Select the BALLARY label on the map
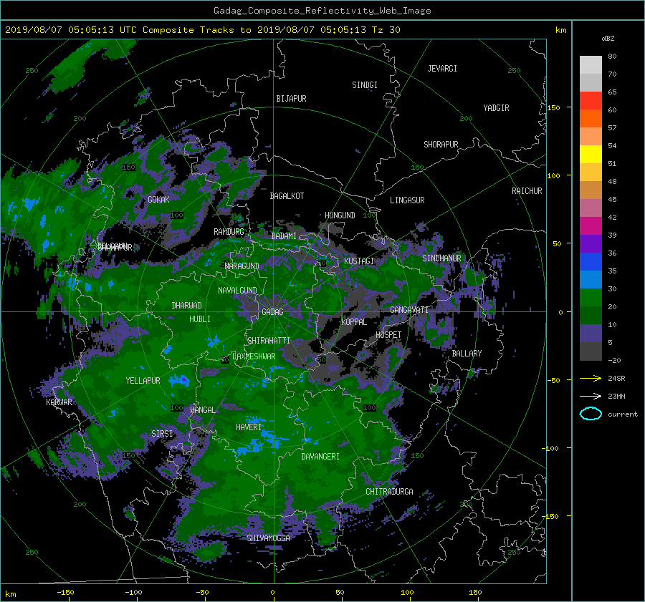The height and width of the screenshot is (602, 645). [x=467, y=354]
